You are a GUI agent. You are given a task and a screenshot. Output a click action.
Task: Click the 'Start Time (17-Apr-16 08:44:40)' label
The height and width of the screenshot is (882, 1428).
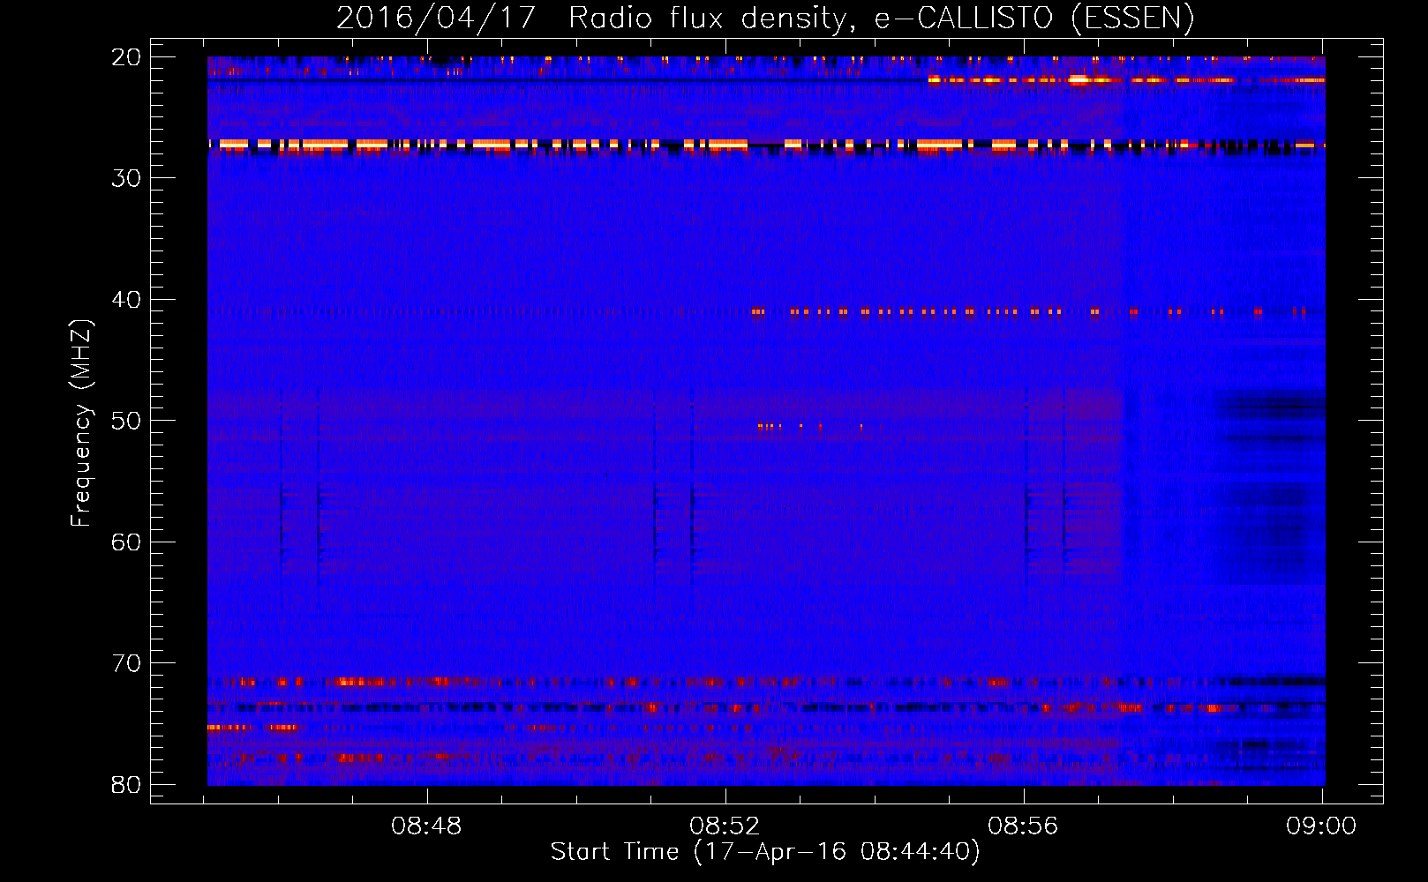(765, 852)
